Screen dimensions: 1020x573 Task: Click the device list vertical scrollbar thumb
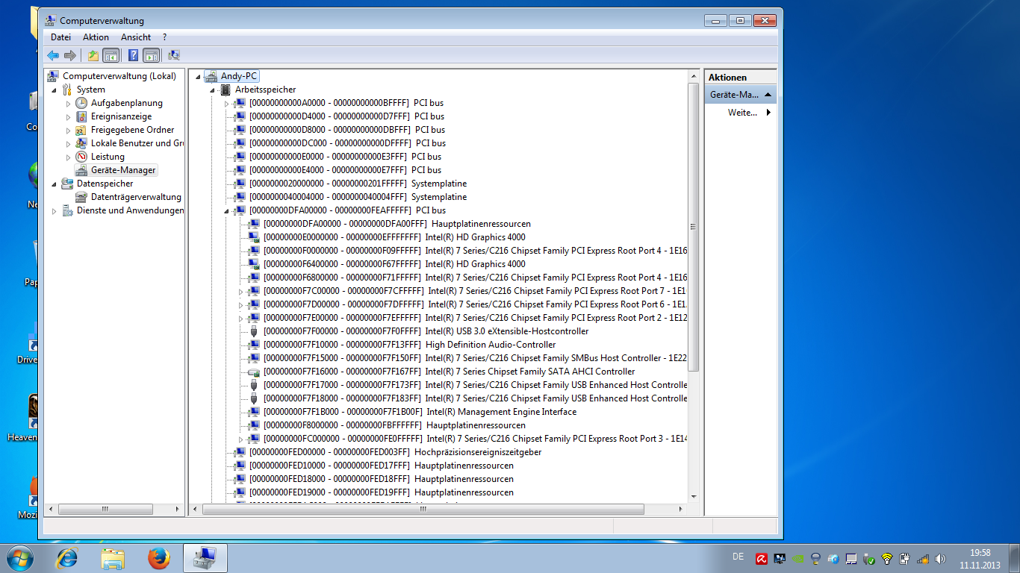click(694, 227)
